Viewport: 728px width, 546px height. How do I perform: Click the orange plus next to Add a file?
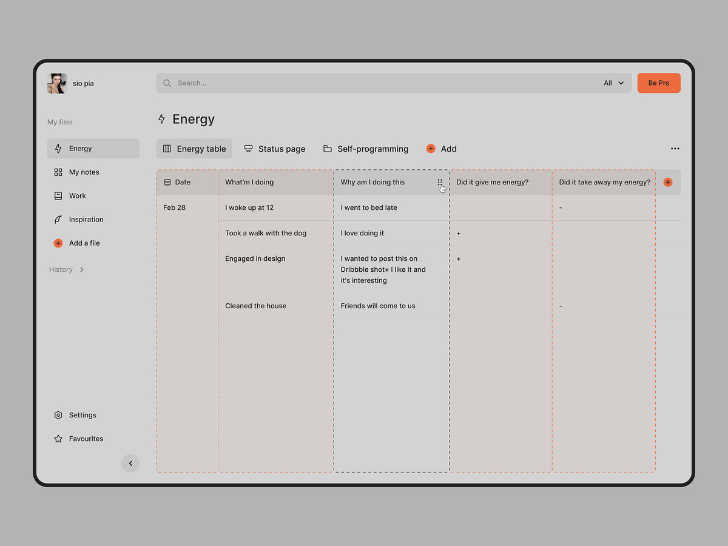[x=58, y=243]
